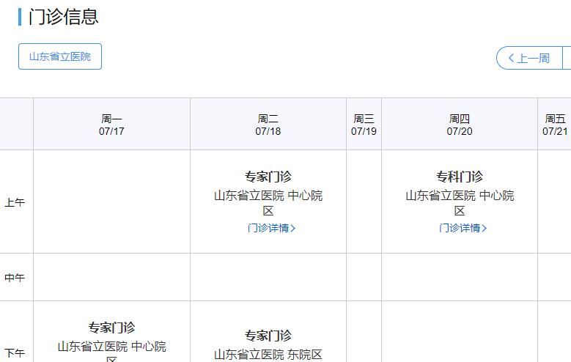Select the 周二 07/18 column header
The image size is (571, 362).
click(x=268, y=125)
